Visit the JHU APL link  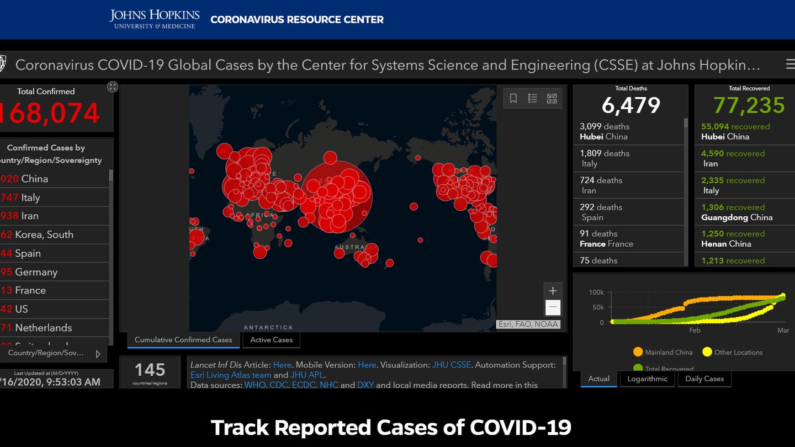pos(307,375)
